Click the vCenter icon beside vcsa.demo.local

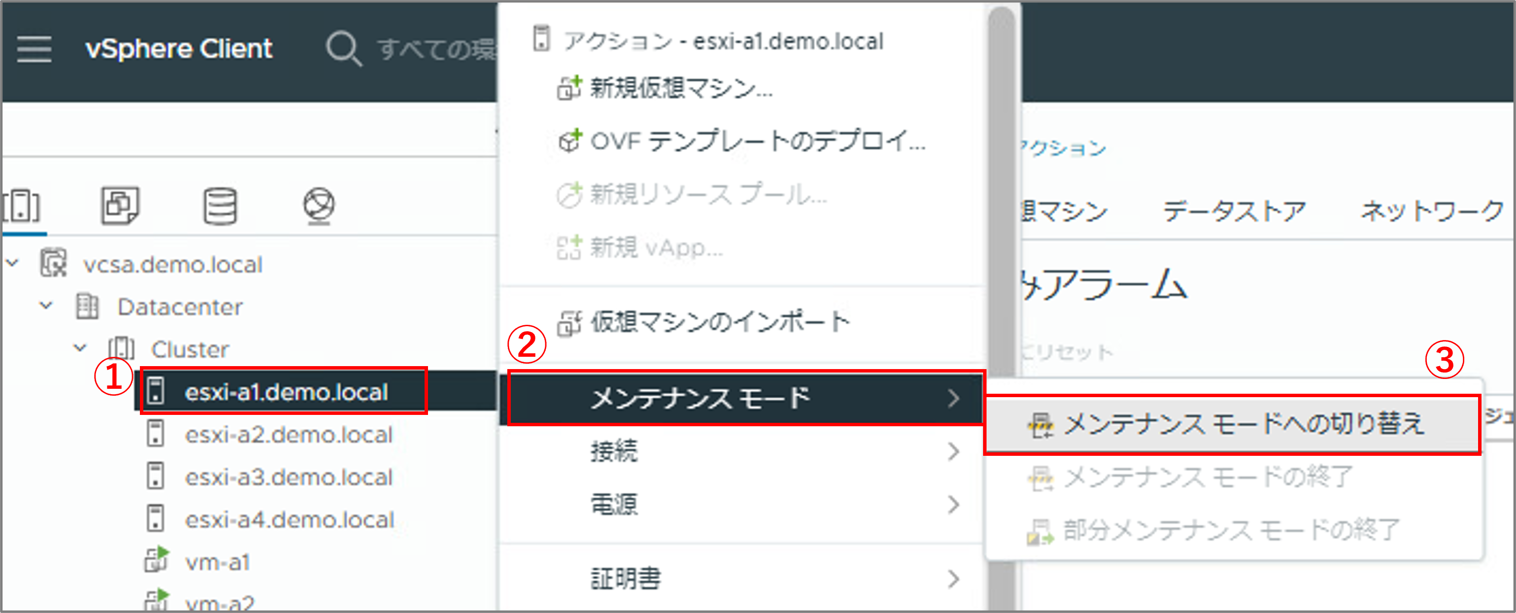pos(54,263)
